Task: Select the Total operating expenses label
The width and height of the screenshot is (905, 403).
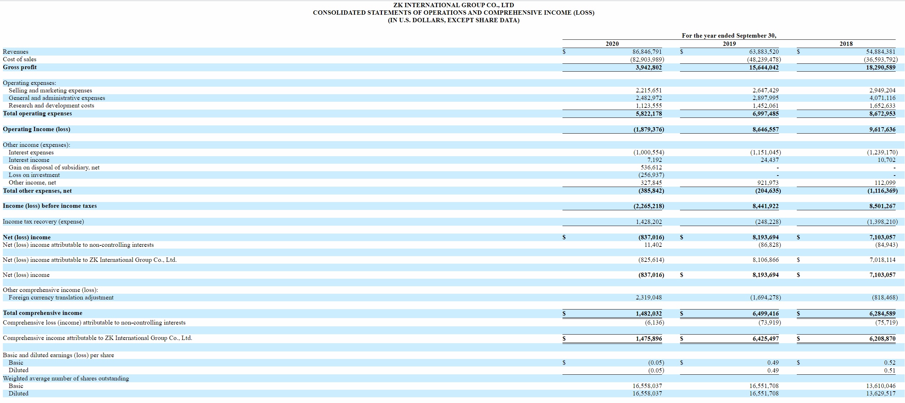Action: (37, 114)
